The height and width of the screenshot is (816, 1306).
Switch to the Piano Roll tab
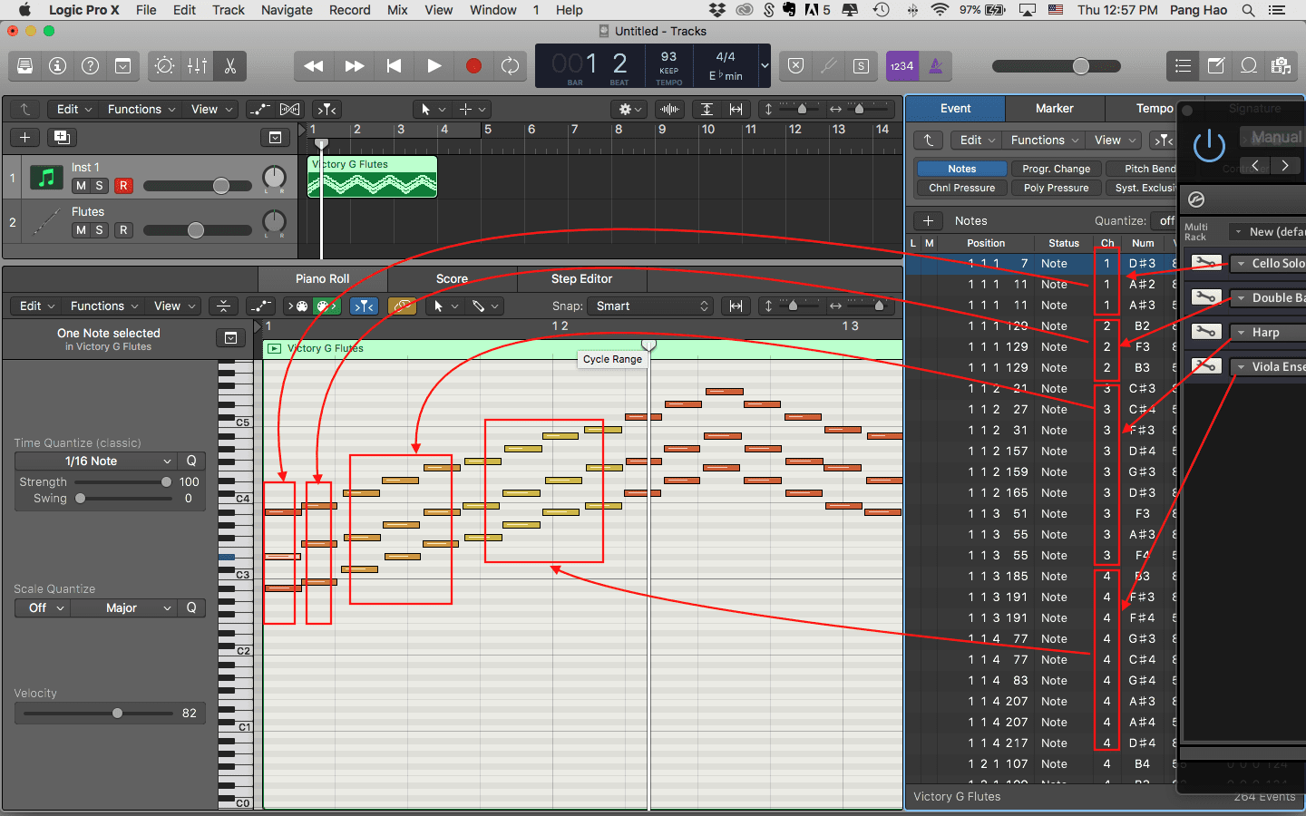(x=322, y=279)
